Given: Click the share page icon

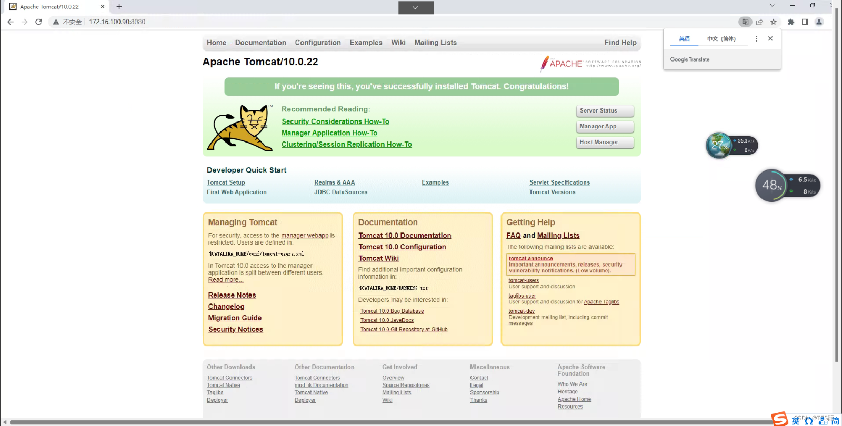Looking at the screenshot, I should pyautogui.click(x=759, y=22).
